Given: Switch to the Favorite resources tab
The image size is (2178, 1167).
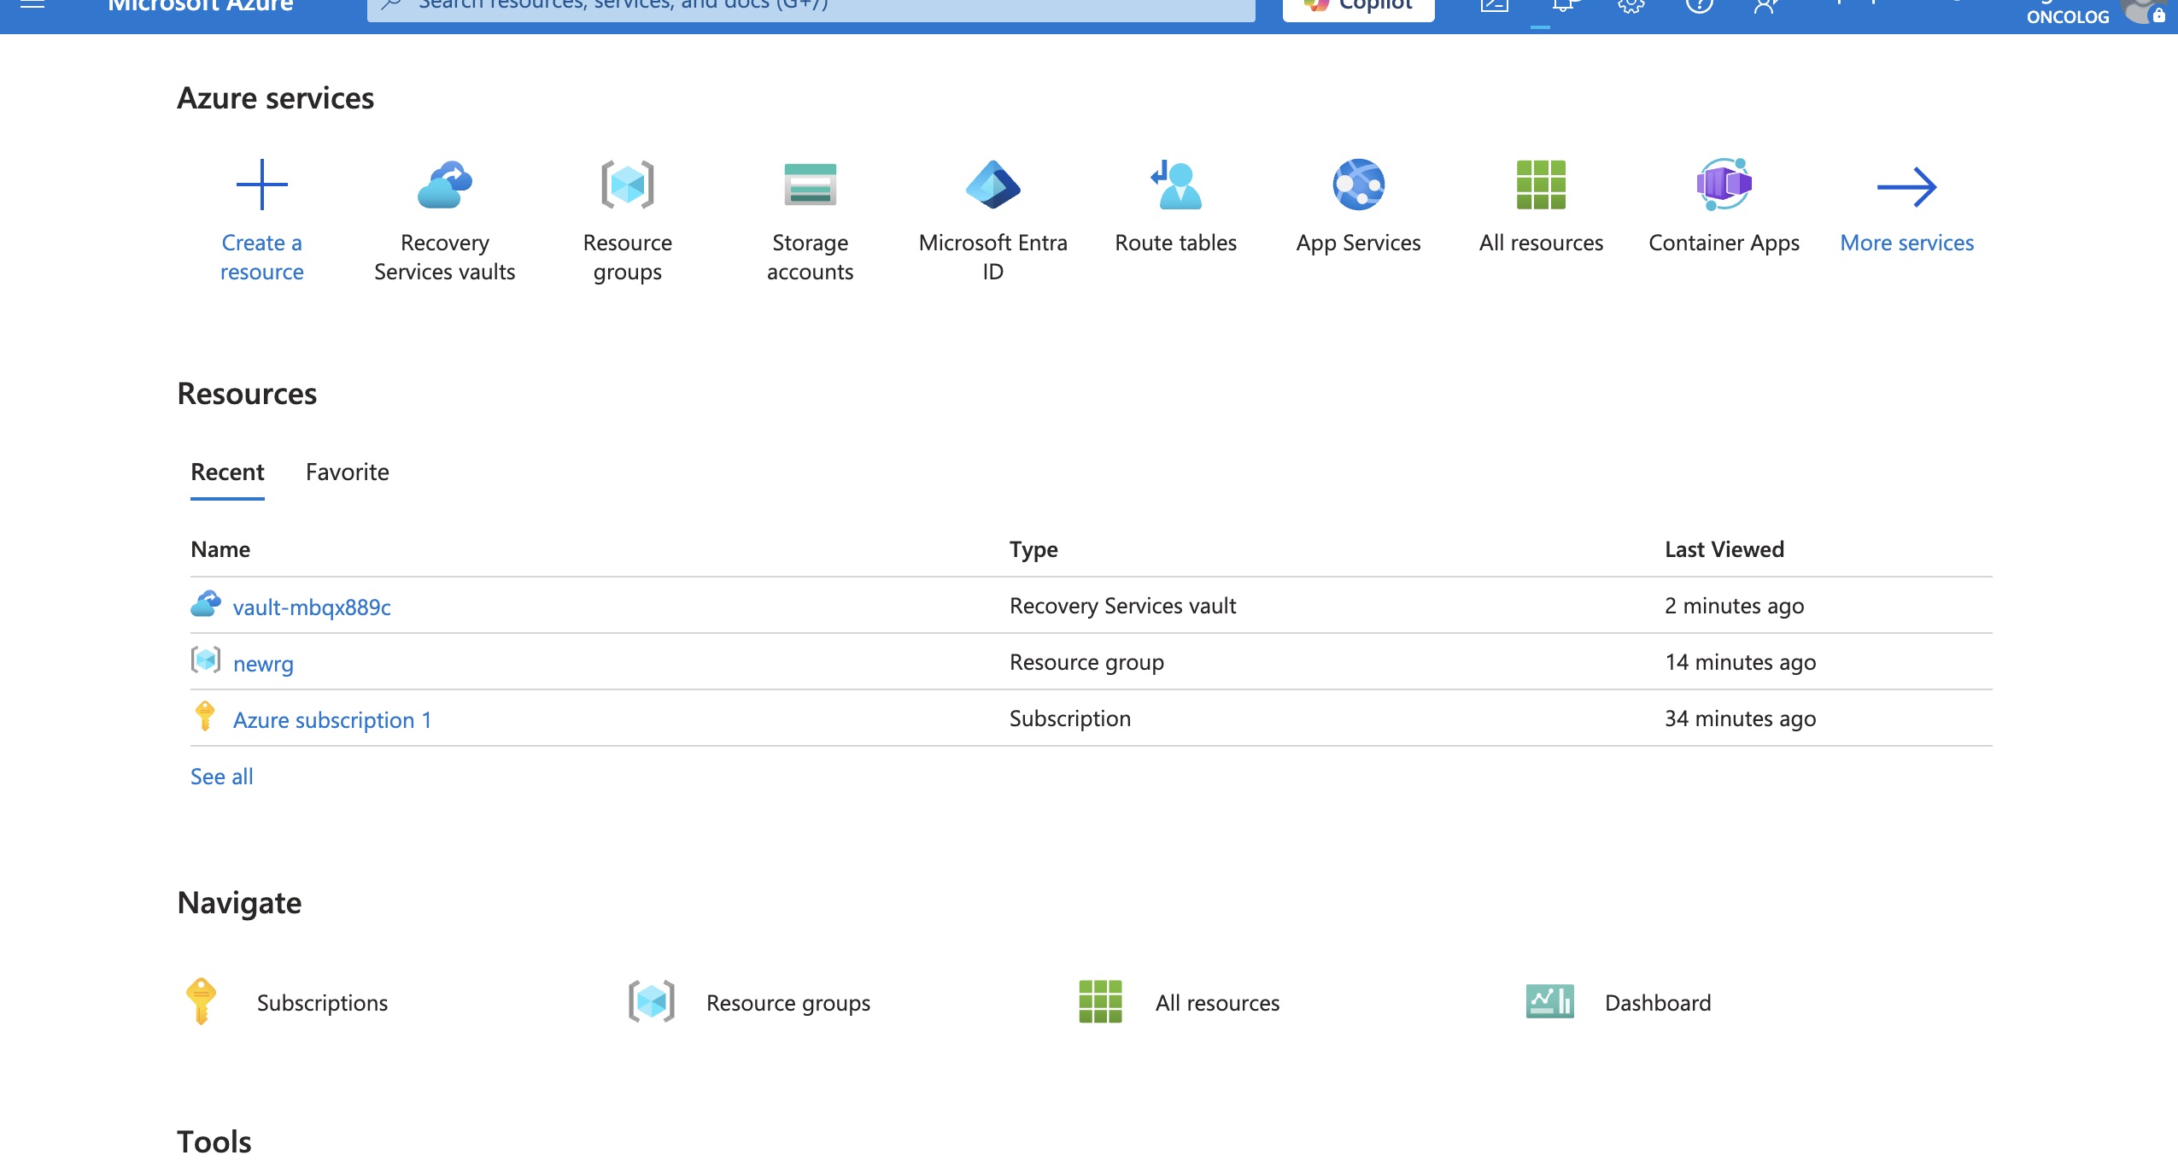Looking at the screenshot, I should (x=347, y=472).
